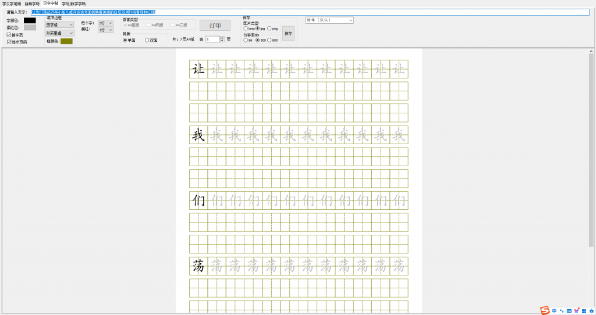This screenshot has height=315, width=596.
Task: Switch to the 学汉字笔顺 tab
Action: (x=12, y=3)
